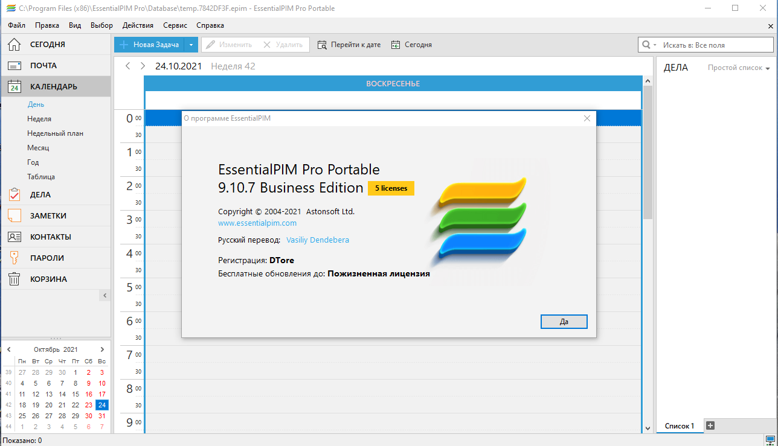The height and width of the screenshot is (446, 778).
Task: Open the Сервис menu
Action: (x=175, y=25)
